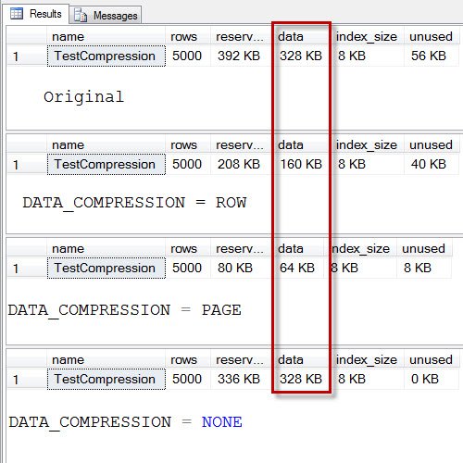Click the Messages tab document icon
The image size is (463, 463).
click(81, 16)
